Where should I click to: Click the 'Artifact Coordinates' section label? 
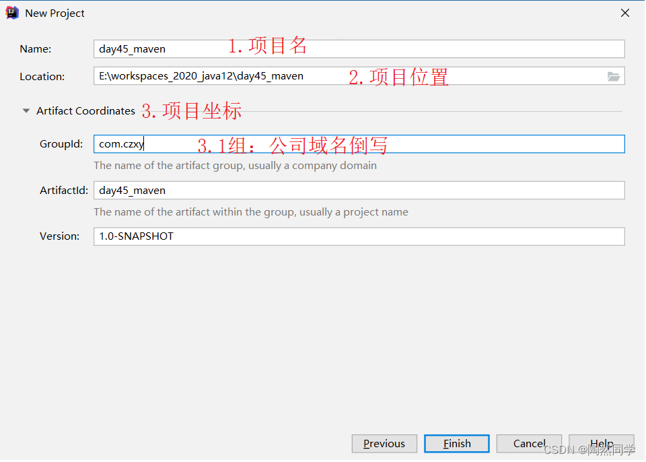pos(85,111)
